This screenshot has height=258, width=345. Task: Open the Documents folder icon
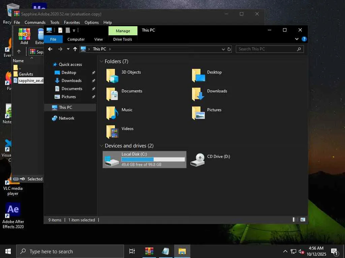coord(112,94)
